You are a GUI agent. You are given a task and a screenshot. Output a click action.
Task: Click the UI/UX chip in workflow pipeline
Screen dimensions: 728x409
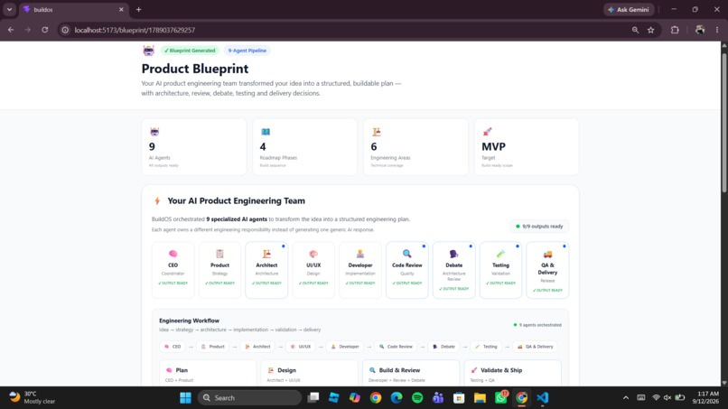[x=301, y=347]
